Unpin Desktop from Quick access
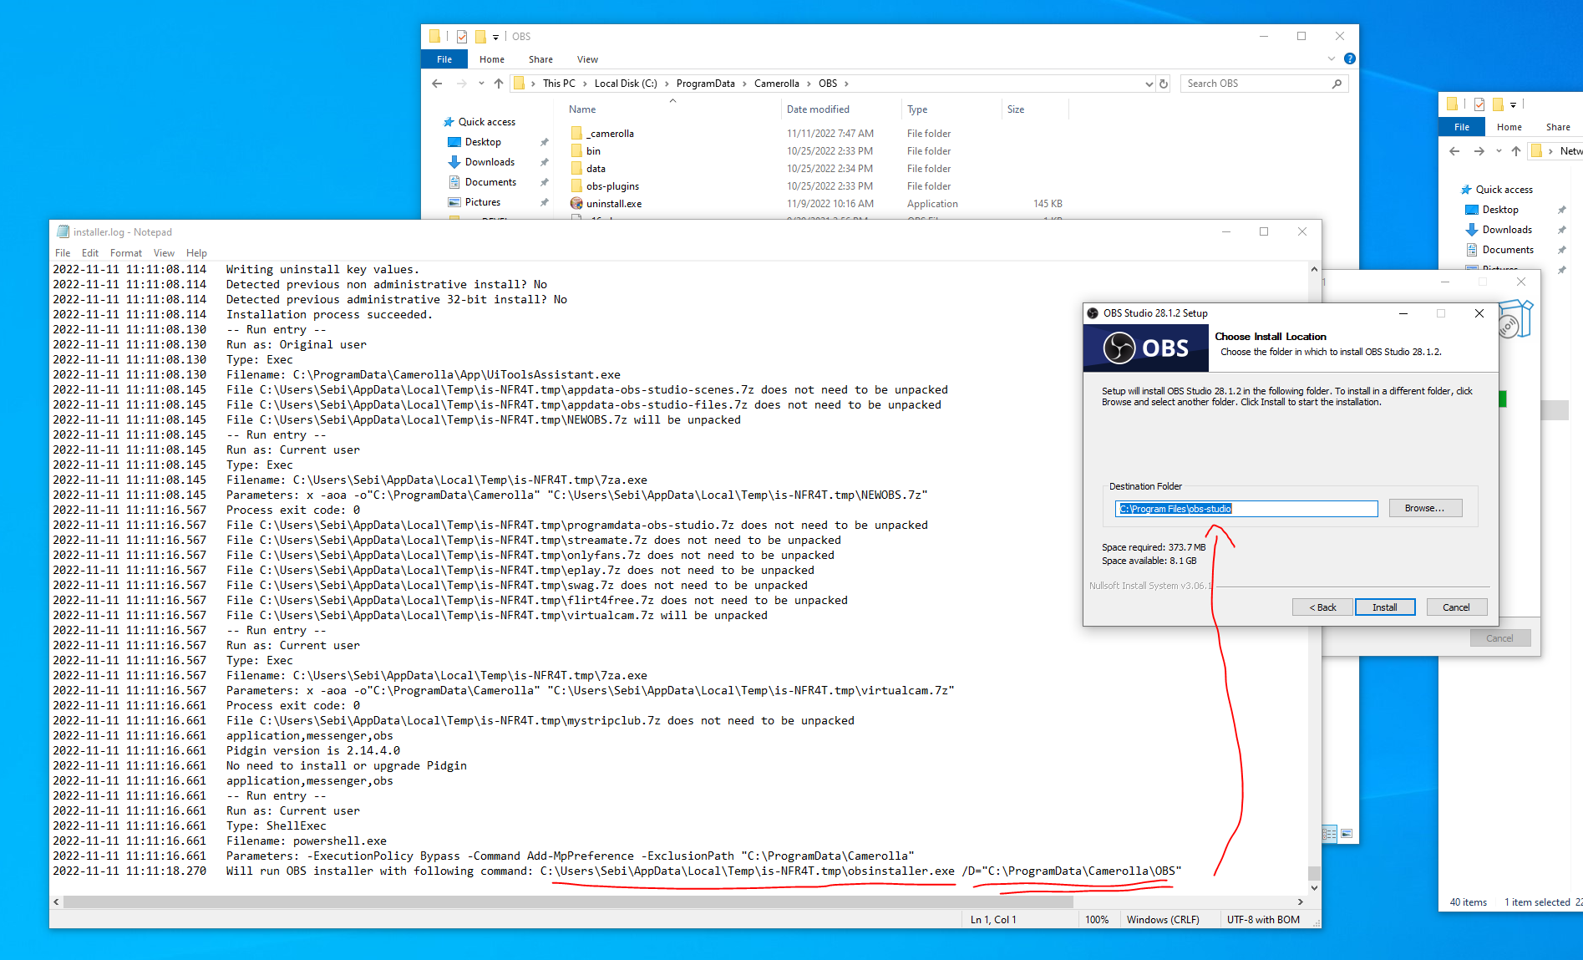1583x960 pixels. coord(544,141)
